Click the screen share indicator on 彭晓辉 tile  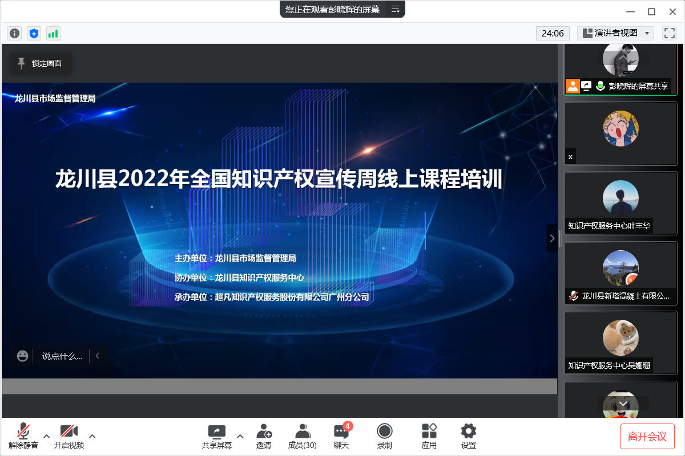point(586,86)
